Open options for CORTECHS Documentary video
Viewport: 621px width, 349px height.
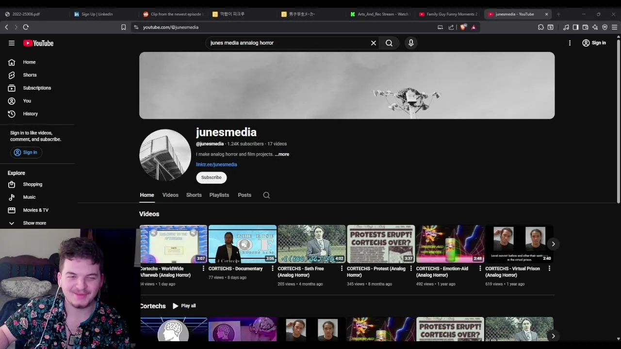(272, 269)
